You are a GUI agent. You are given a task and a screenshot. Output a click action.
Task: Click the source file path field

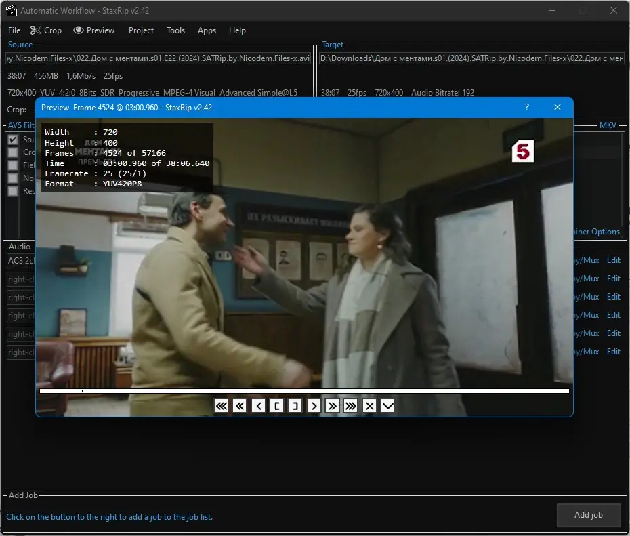(x=159, y=58)
